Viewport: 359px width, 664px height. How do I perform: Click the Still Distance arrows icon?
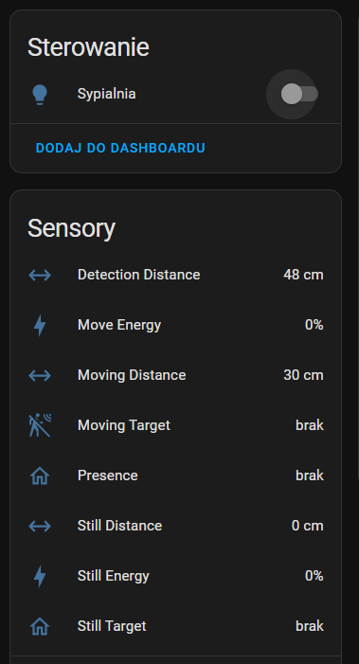(x=40, y=526)
